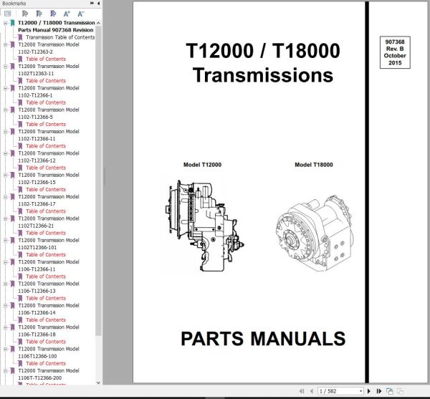Select bookmark T12000 Transmission Model 1106T-T12366-200
The image size is (430, 399).
tap(49, 374)
